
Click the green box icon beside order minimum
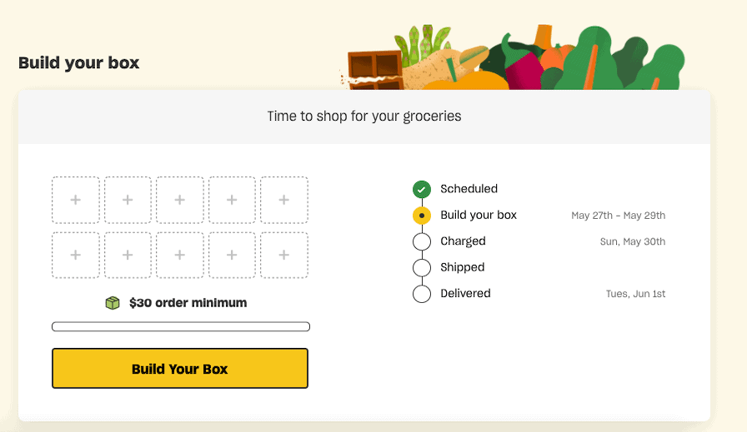point(113,303)
